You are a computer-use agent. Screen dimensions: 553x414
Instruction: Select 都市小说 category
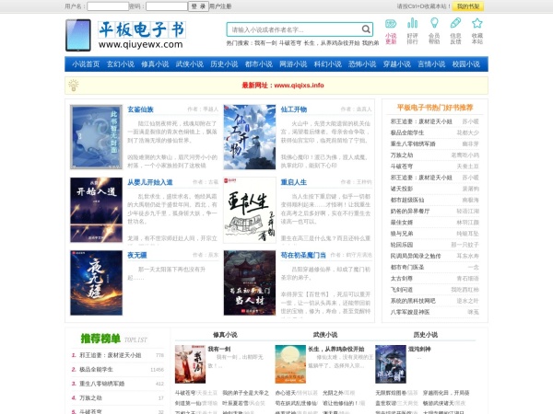[x=258, y=64]
